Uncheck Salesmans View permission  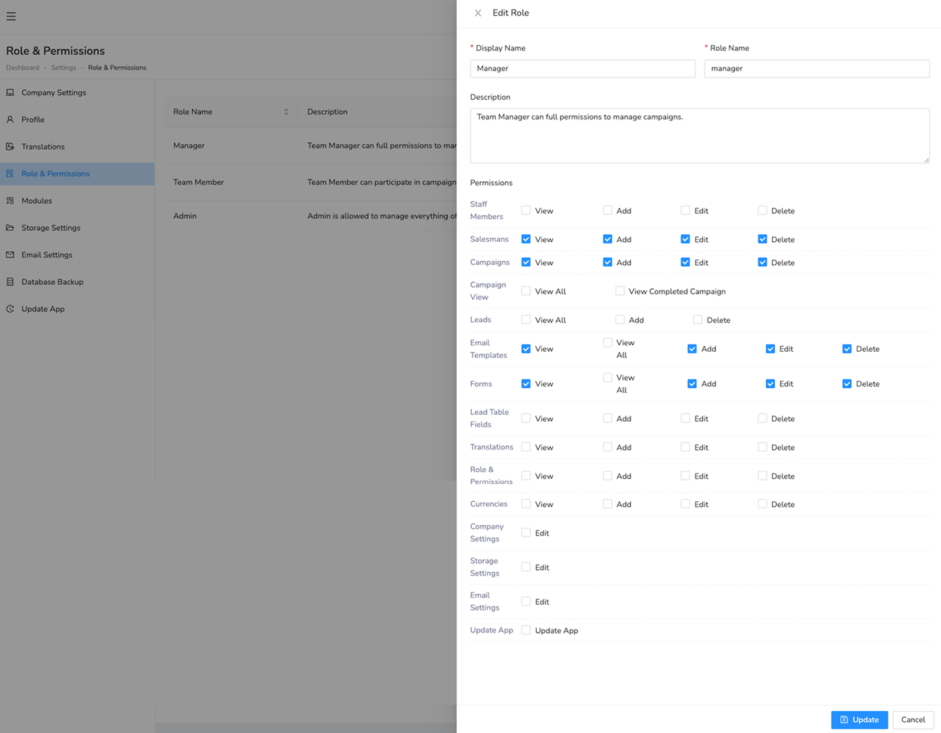coord(526,239)
